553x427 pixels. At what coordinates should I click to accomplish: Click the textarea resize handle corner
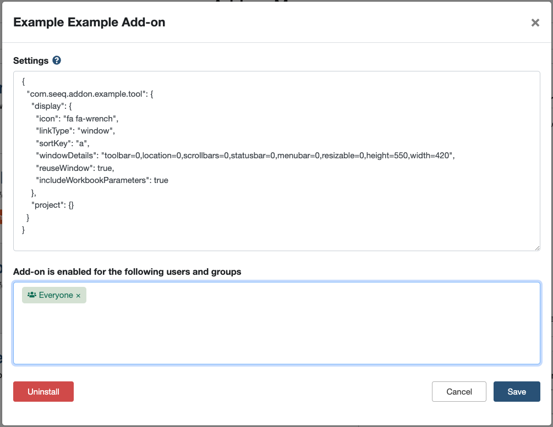537,248
